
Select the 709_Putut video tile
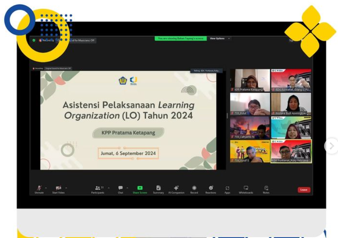[250, 104]
